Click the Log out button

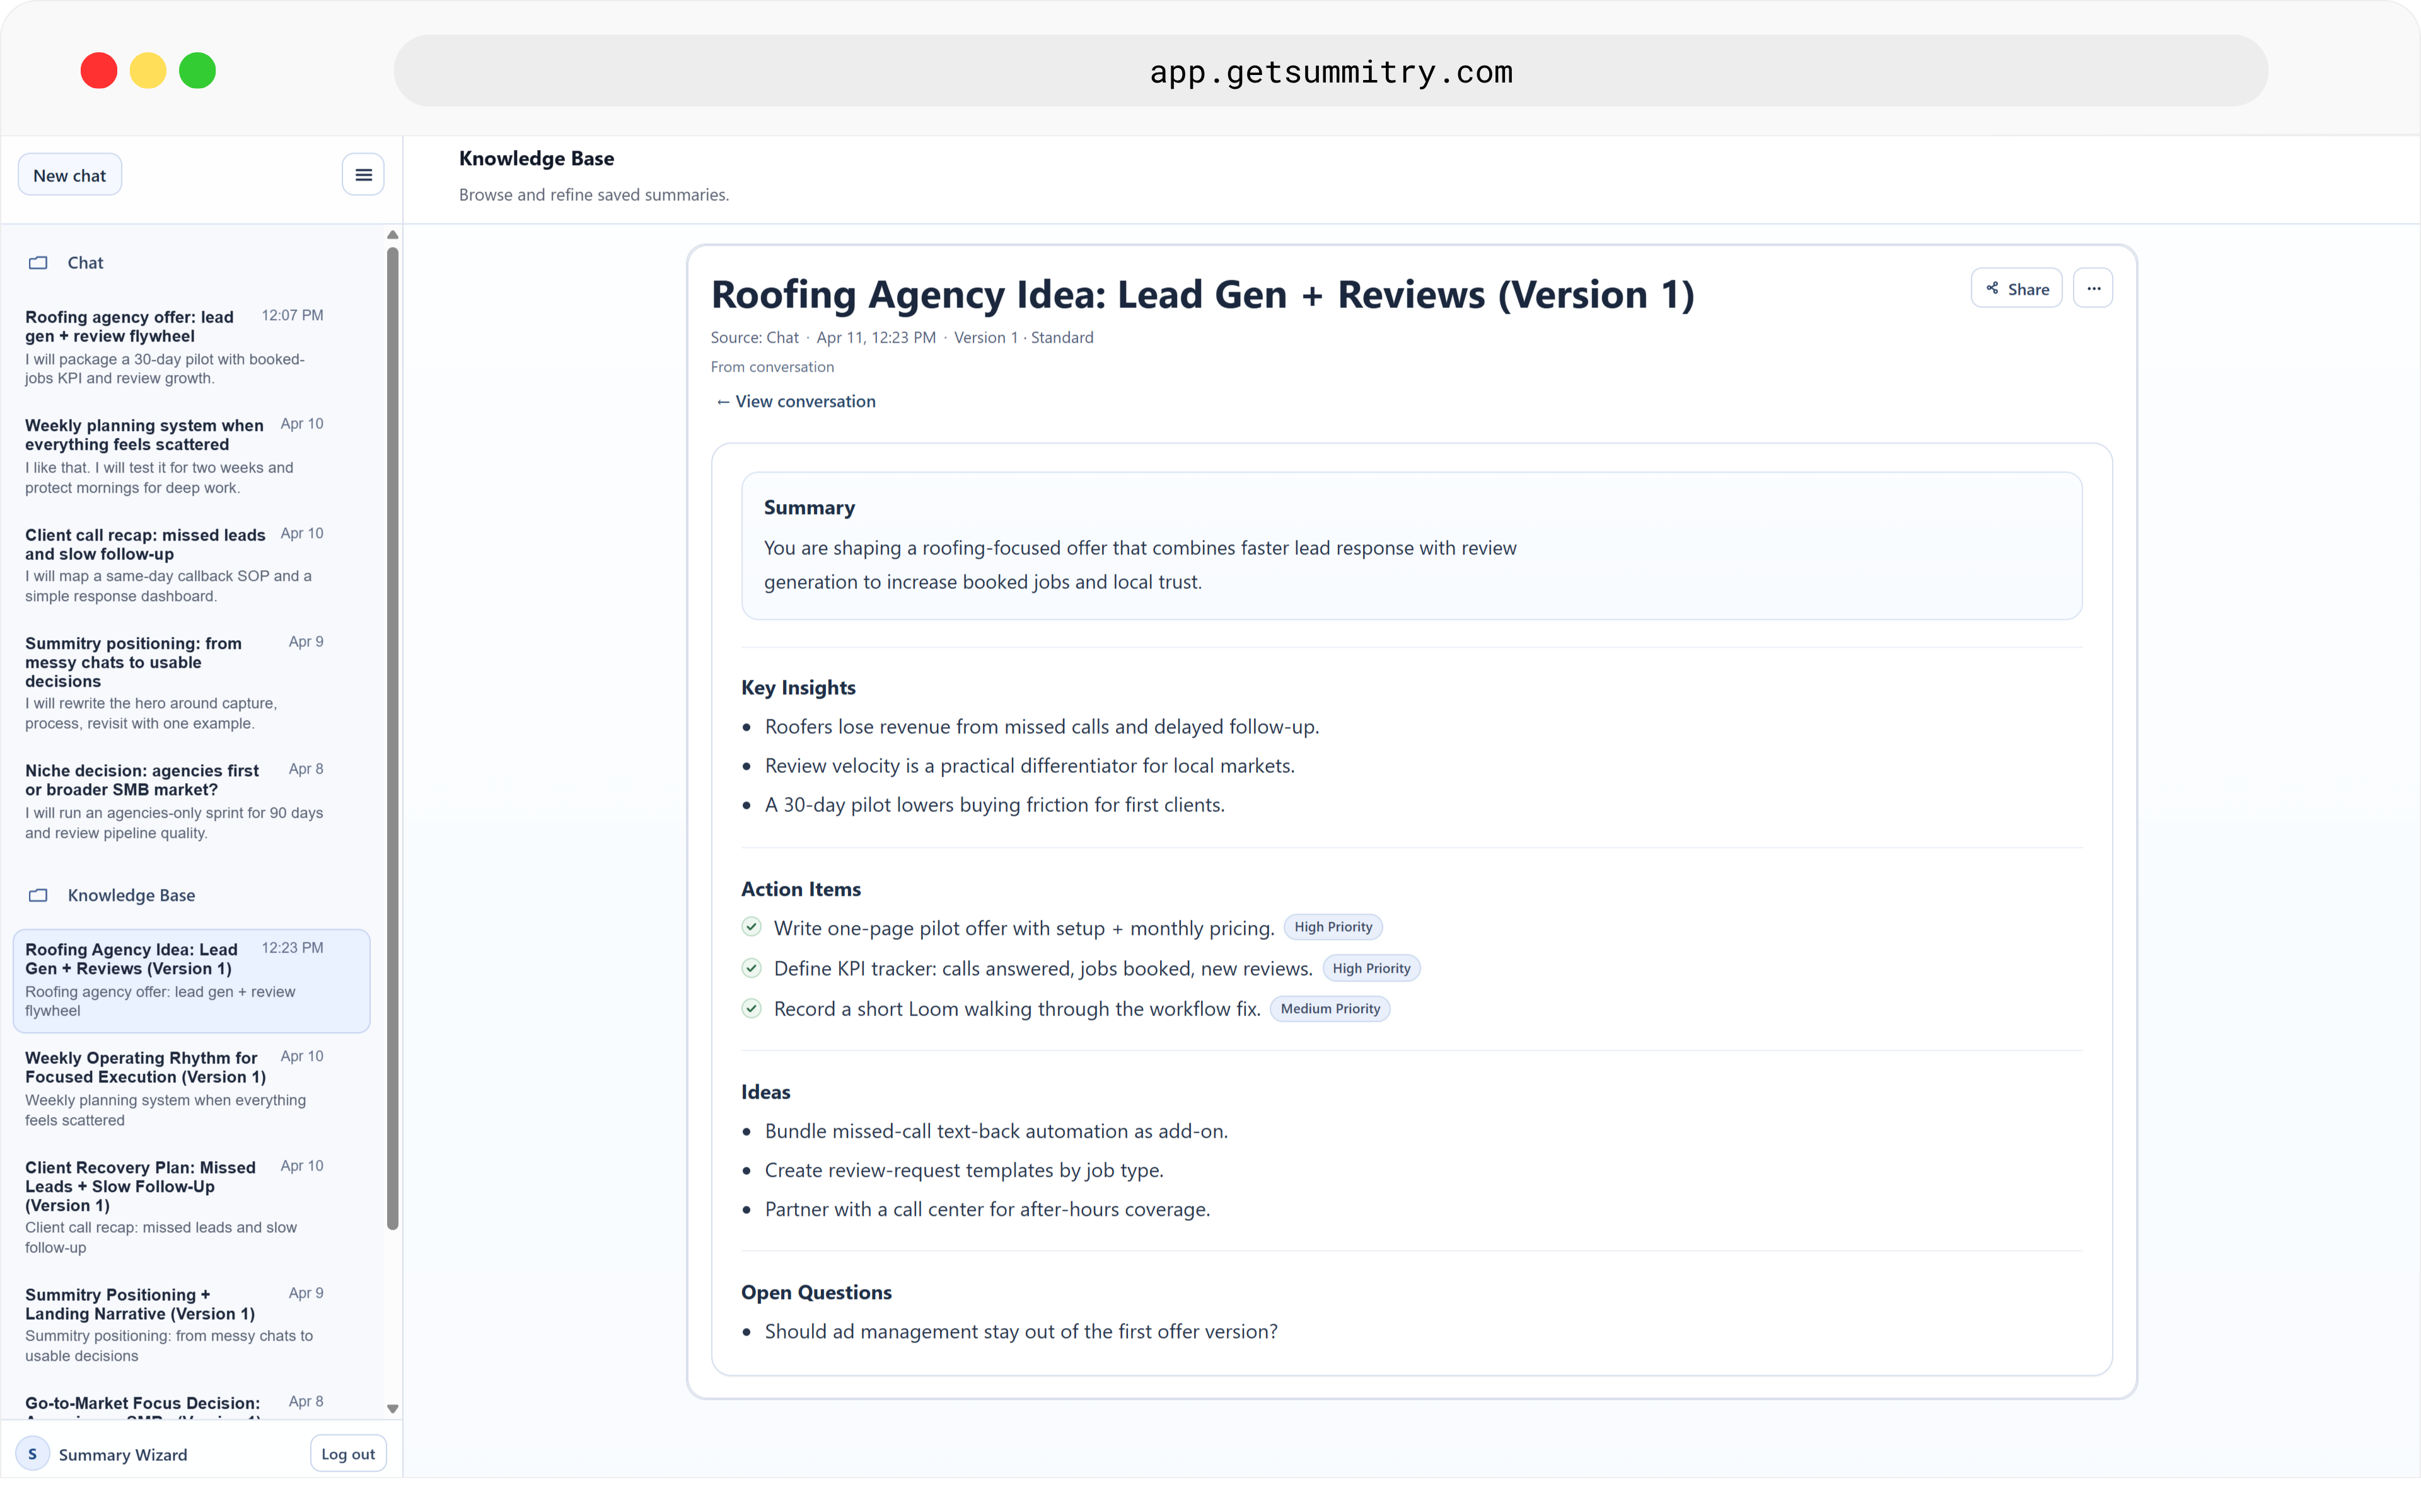click(x=347, y=1453)
